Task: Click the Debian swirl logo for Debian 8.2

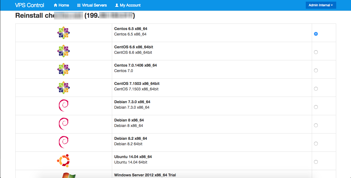Action: click(x=64, y=143)
